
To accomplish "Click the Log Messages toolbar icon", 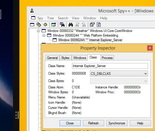I will tap(54, 24).
